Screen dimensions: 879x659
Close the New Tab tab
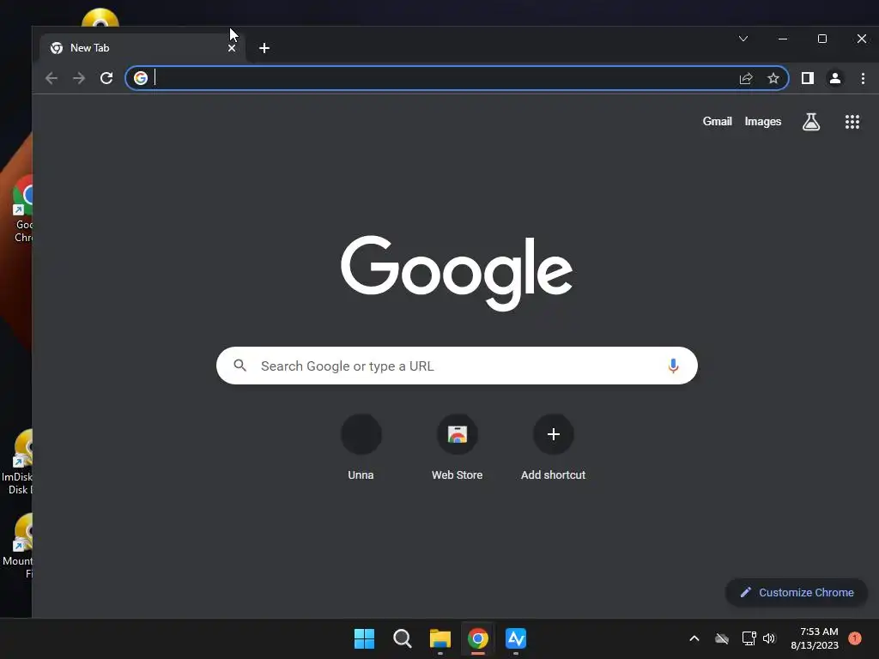point(232,48)
